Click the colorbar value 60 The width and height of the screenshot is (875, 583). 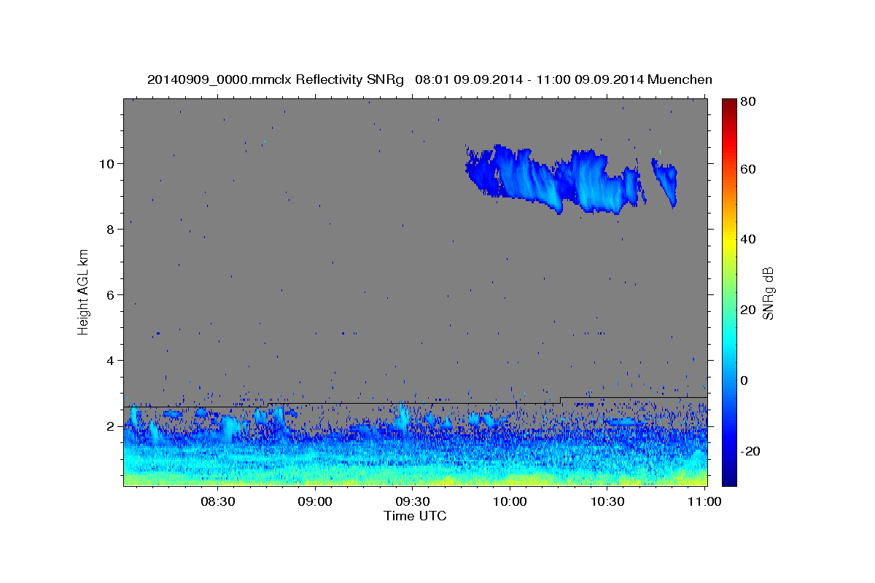(x=747, y=169)
